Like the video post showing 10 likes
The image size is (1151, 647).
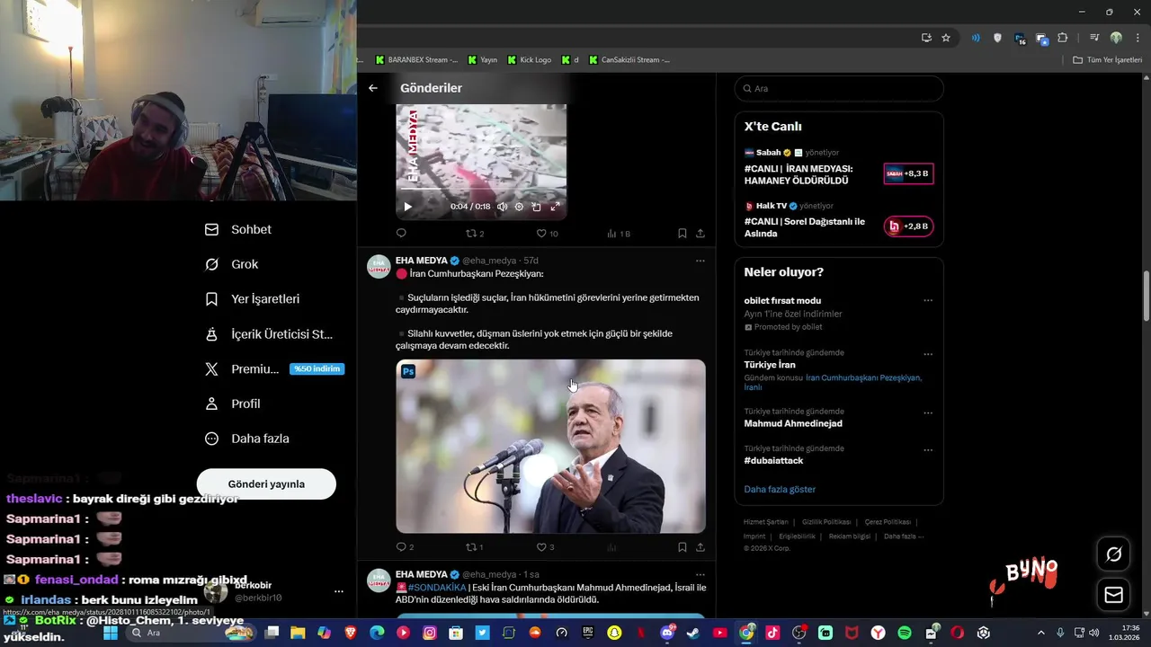(547, 234)
